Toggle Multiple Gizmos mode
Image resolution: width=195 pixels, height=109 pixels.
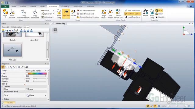pos(133,14)
